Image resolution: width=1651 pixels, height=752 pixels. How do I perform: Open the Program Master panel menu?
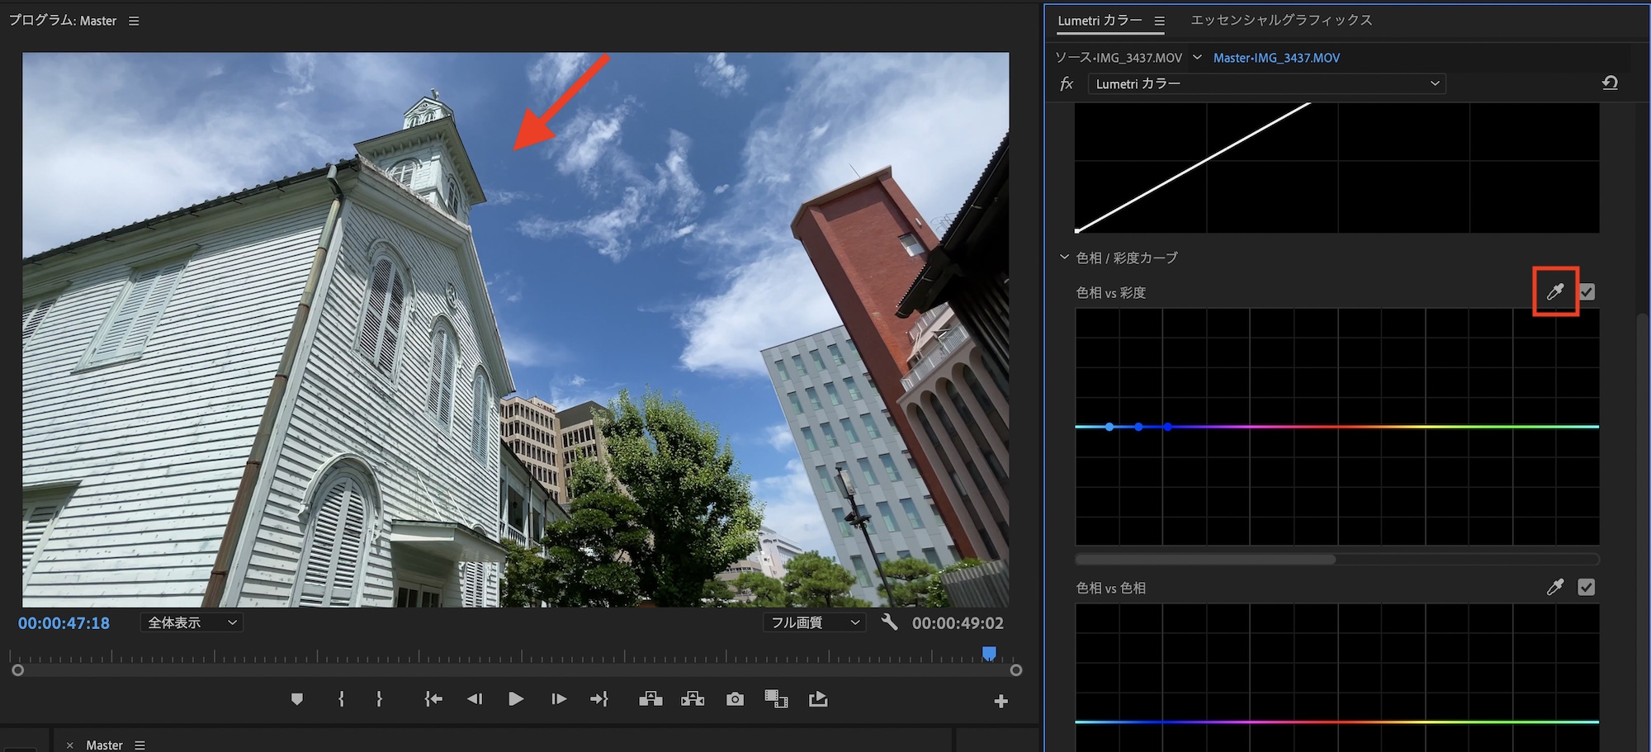tap(134, 21)
